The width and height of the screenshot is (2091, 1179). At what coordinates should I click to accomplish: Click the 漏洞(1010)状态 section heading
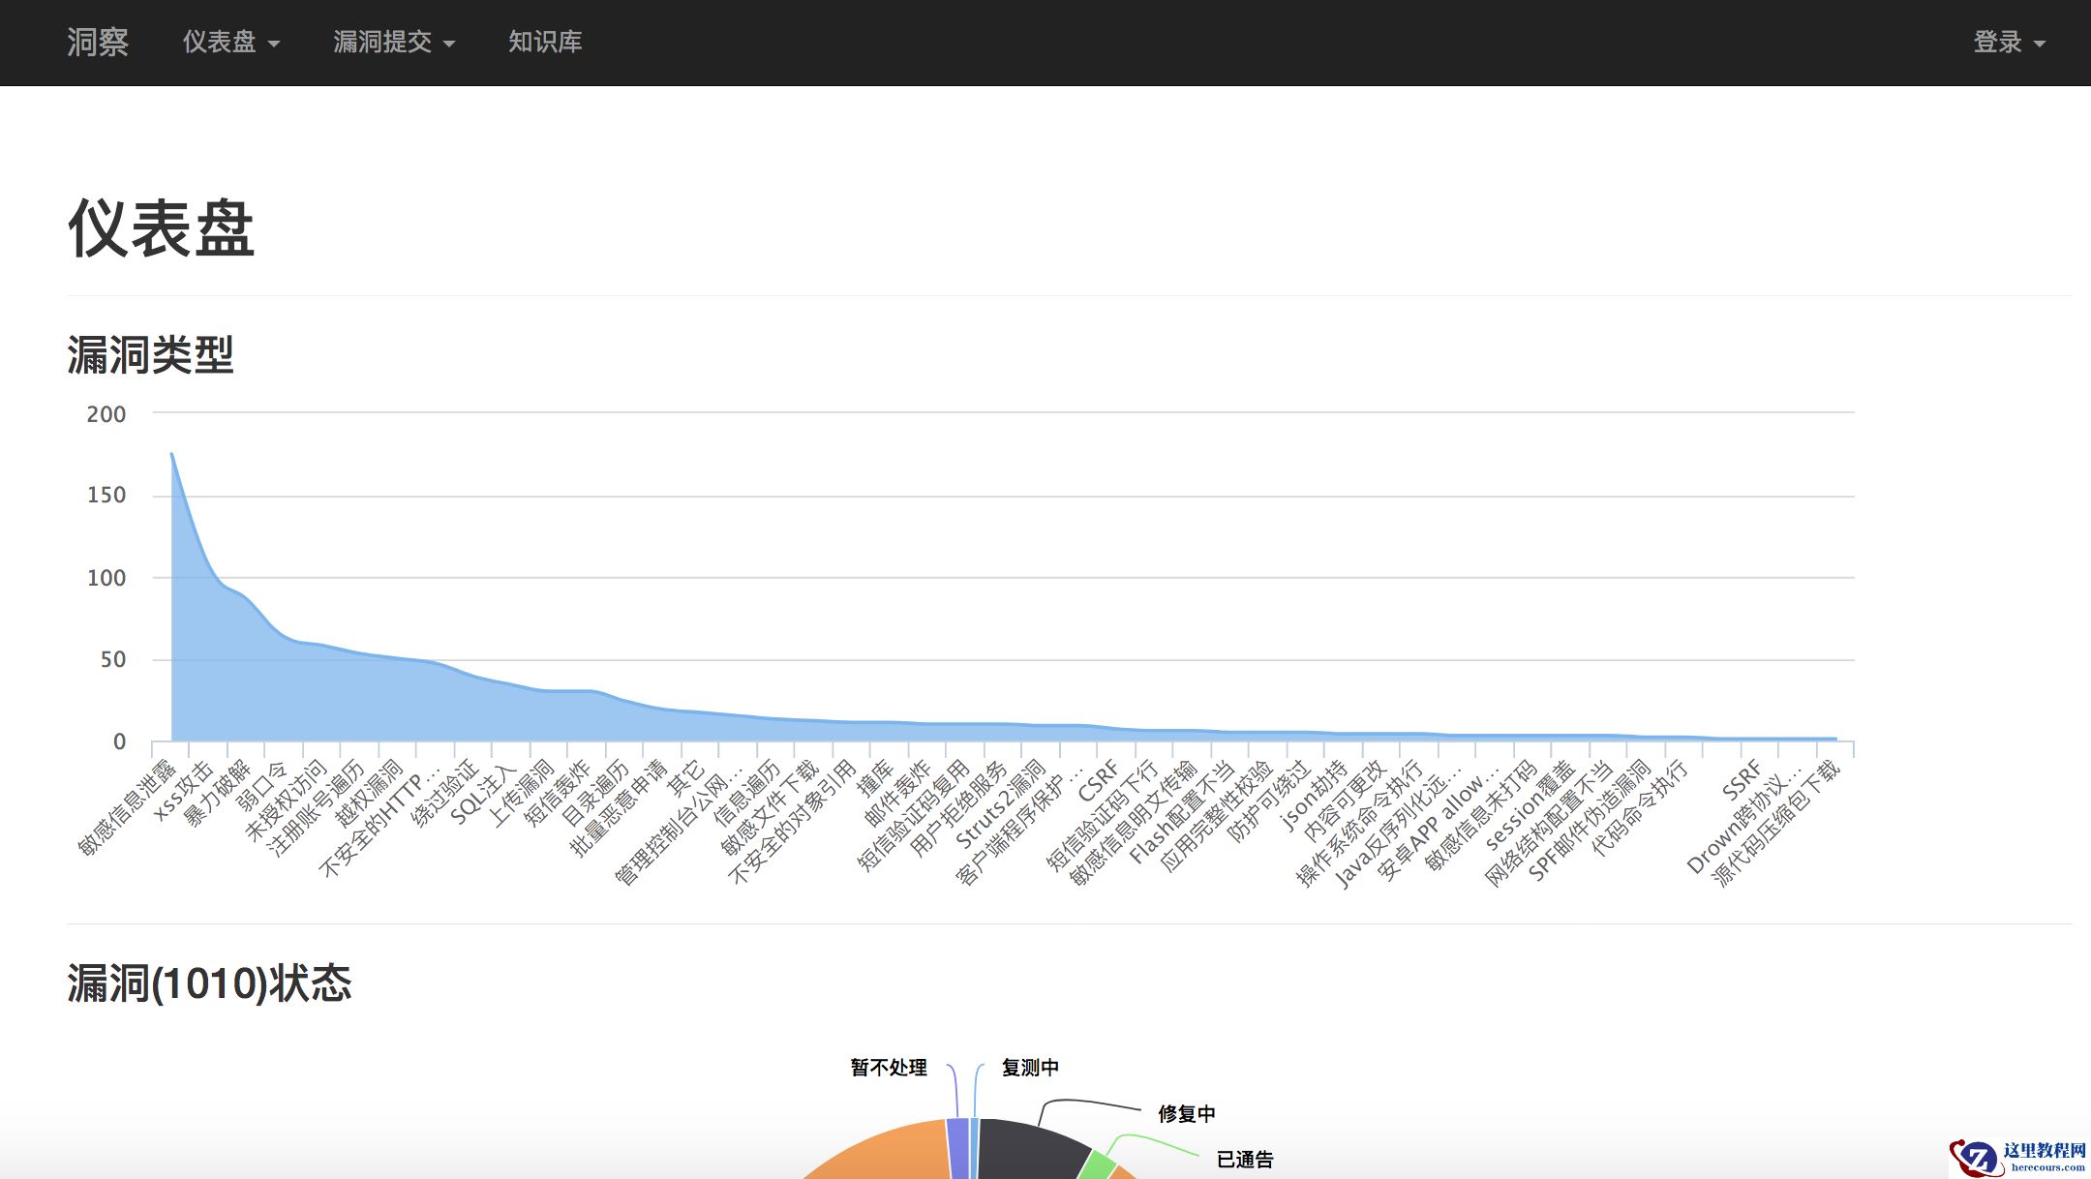(209, 982)
